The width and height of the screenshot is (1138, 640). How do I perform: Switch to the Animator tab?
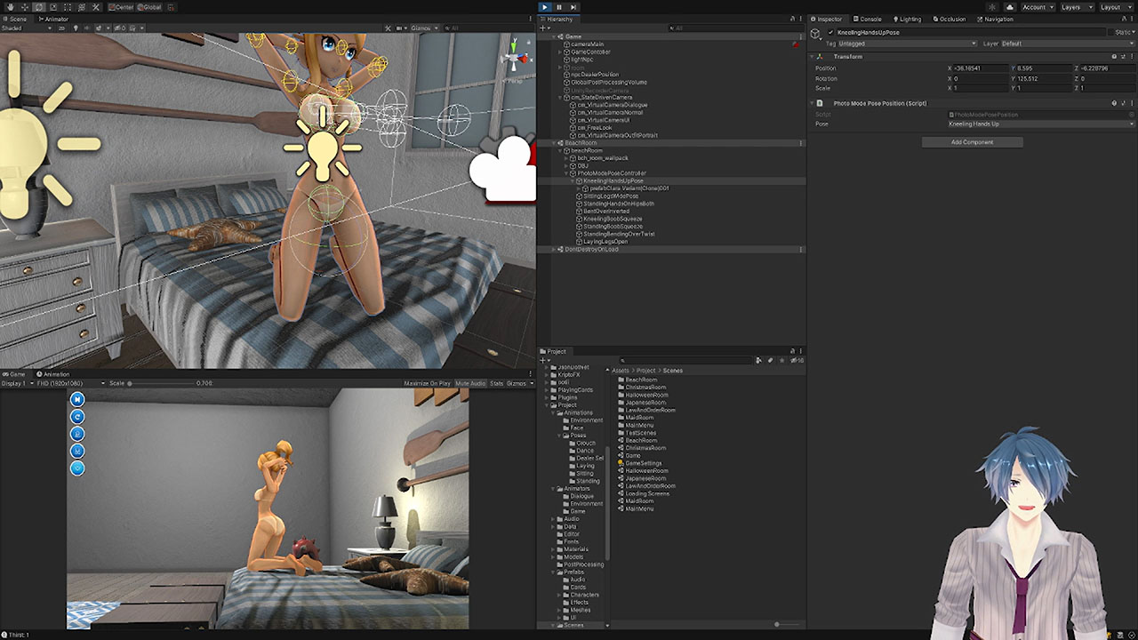pyautogui.click(x=53, y=19)
